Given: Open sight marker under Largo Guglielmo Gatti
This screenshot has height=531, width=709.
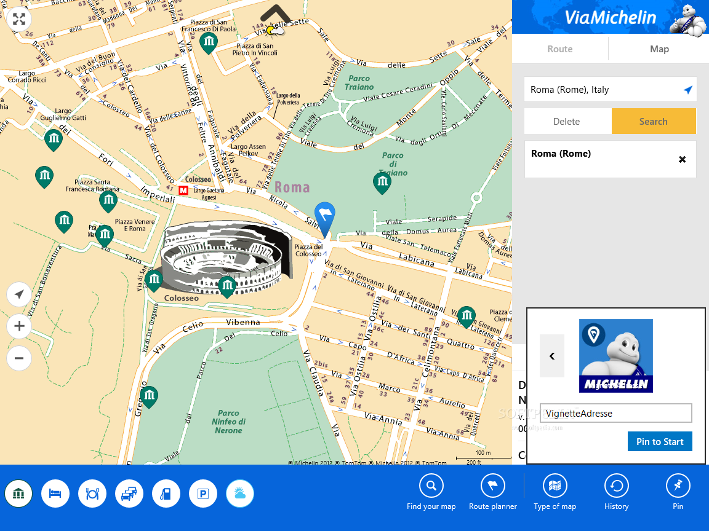Looking at the screenshot, I should [x=54, y=140].
